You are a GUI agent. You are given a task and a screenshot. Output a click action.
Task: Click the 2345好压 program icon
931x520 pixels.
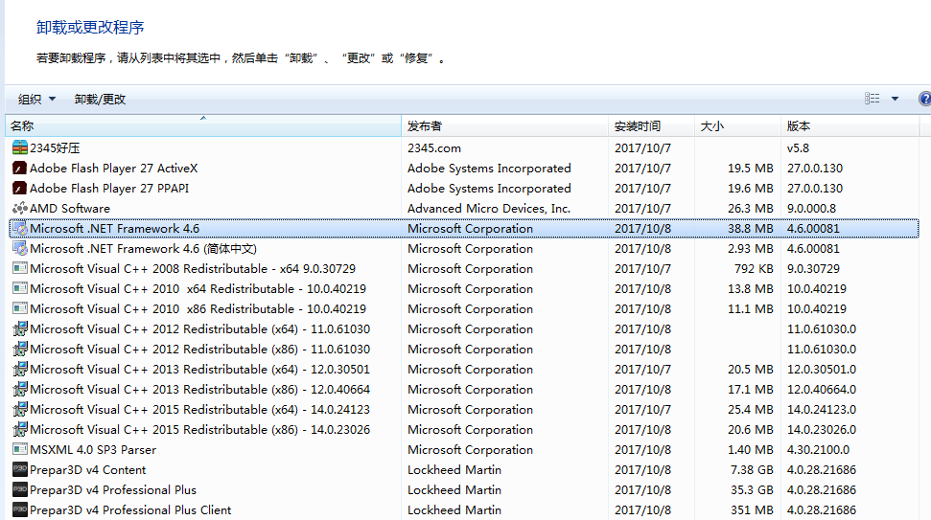[19, 147]
